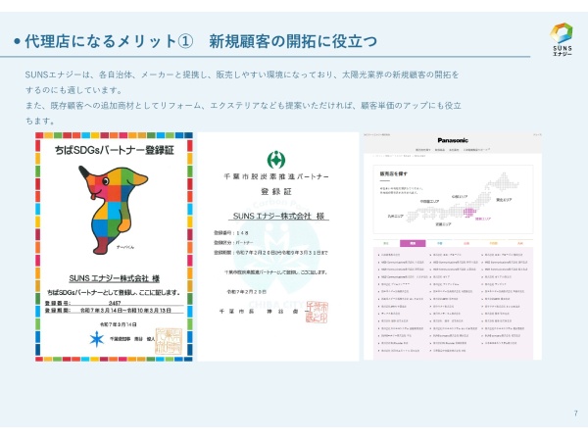Click the blue Chiba prefecture star emblem
The image size is (588, 441).
(x=95, y=338)
